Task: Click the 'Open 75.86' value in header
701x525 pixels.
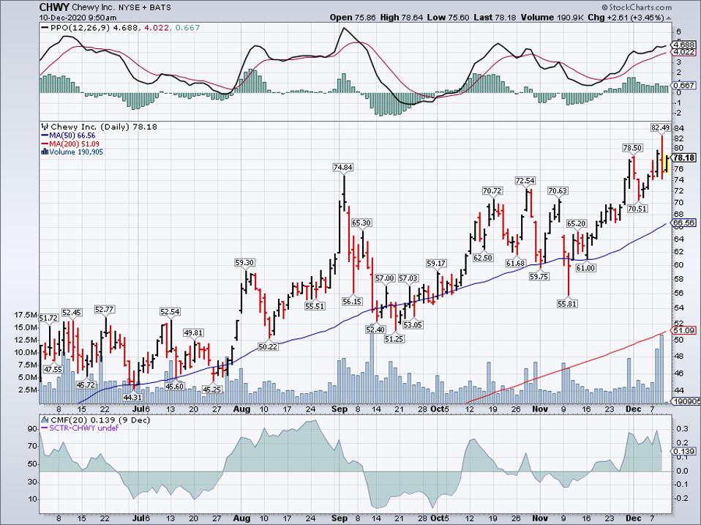Action: [x=353, y=18]
